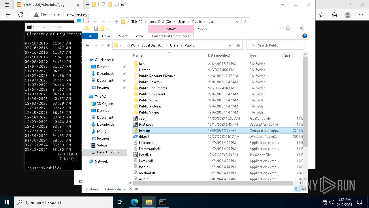The height and width of the screenshot is (208, 369).
Task: Expand the ribbon with the chevron
Action: 298,36
